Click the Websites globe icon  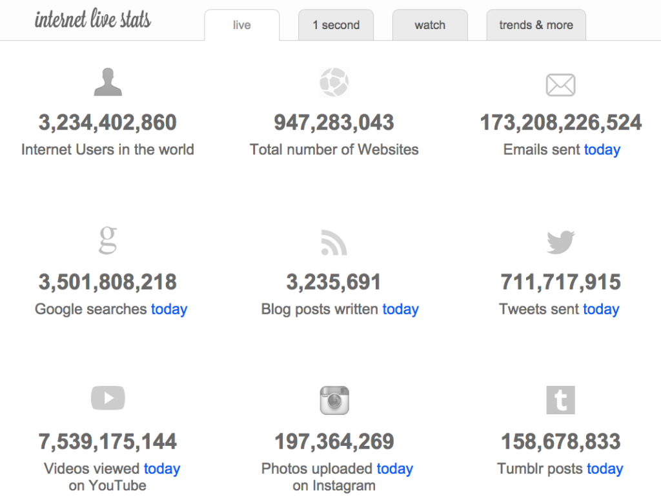pyautogui.click(x=334, y=82)
